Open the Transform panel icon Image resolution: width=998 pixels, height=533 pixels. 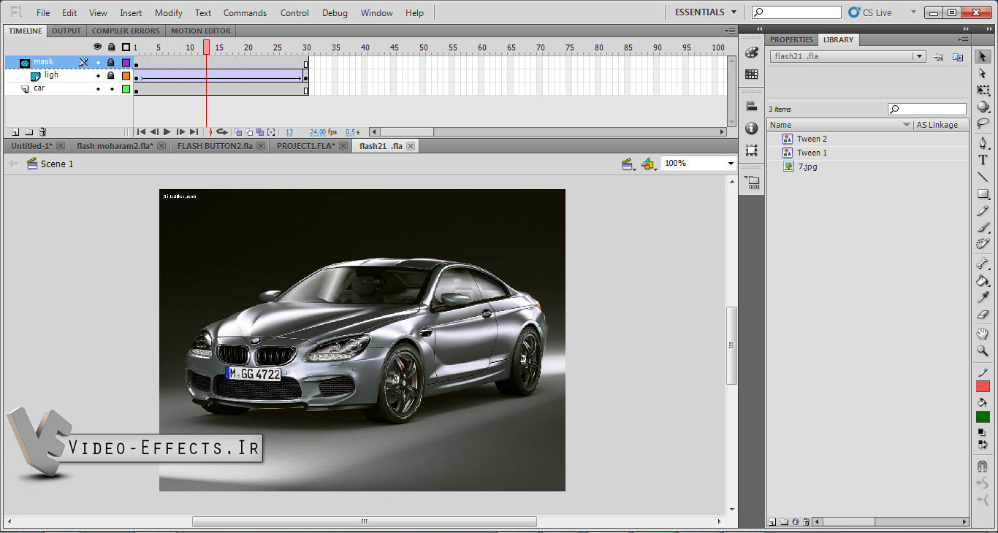coord(751,150)
